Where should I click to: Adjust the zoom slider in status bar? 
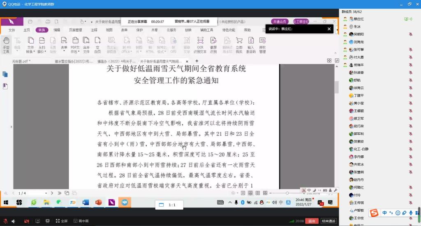287,193
